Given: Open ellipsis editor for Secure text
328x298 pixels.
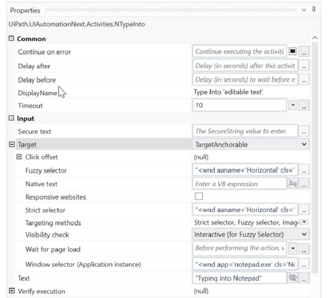Looking at the screenshot, I should [304, 132].
